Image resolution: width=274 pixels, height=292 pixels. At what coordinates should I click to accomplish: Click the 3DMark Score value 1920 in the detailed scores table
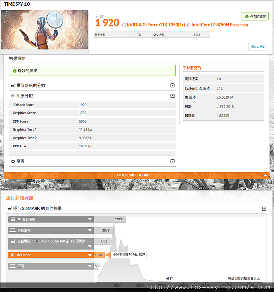[83, 105]
